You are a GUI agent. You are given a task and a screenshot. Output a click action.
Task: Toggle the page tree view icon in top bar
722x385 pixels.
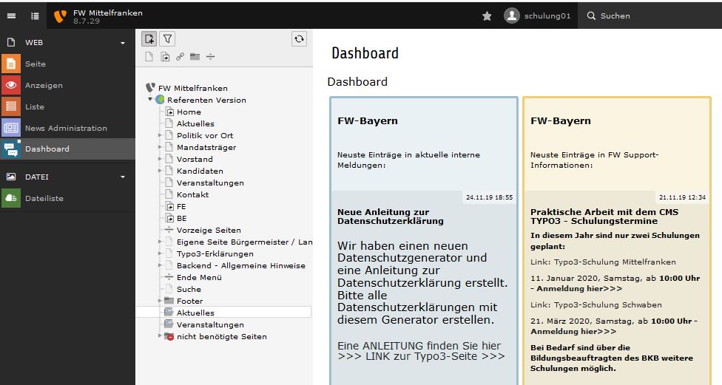point(35,16)
